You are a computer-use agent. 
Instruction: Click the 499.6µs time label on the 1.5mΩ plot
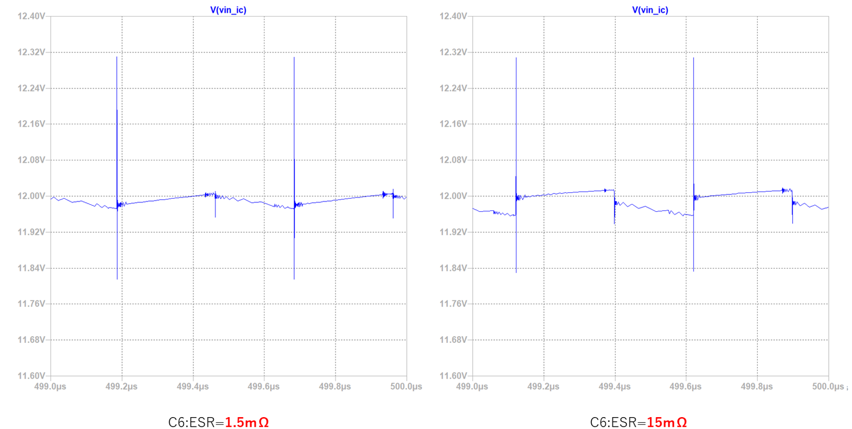[264, 386]
